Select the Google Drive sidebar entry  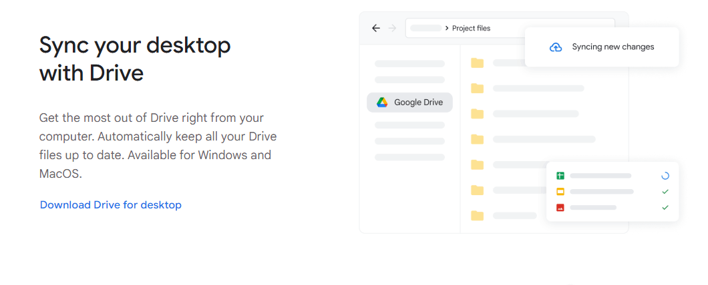click(409, 102)
